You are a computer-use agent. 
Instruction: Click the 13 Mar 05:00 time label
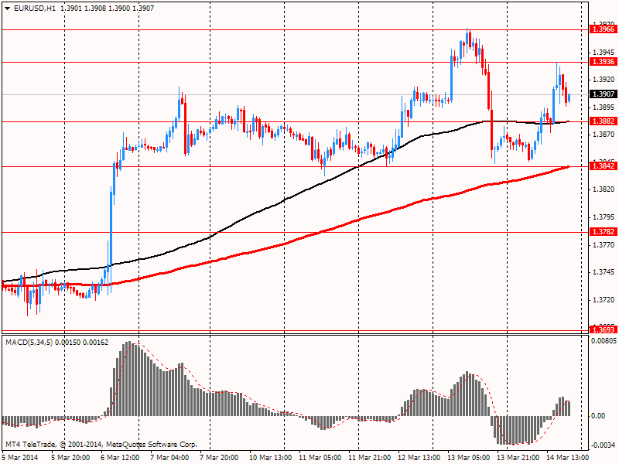[x=469, y=458]
